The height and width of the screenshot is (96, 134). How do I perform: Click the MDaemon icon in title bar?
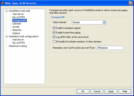pos(3,3)
